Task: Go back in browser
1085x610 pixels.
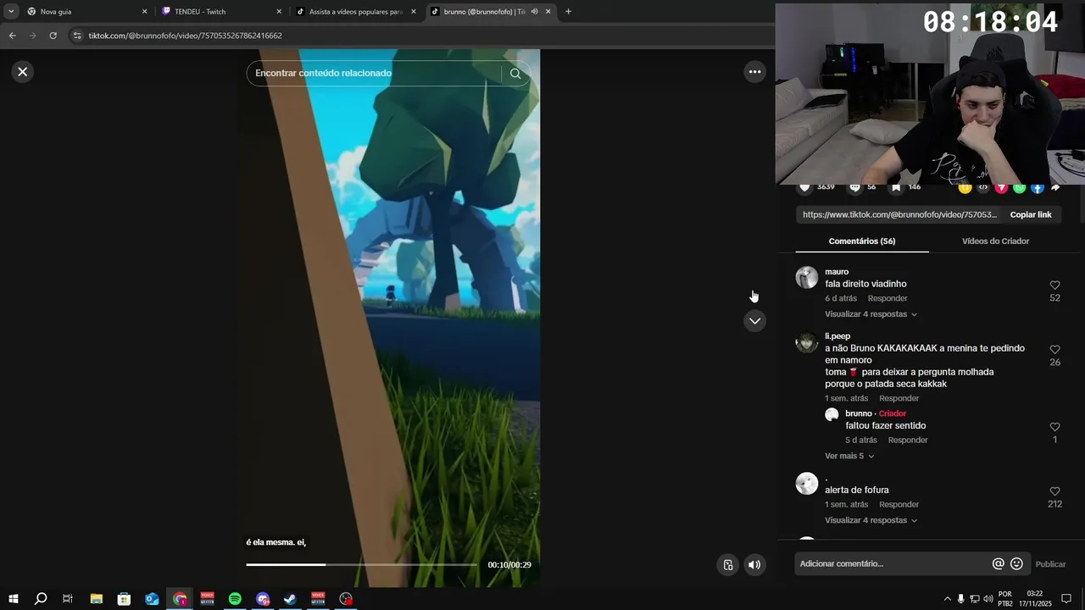Action: point(12,36)
